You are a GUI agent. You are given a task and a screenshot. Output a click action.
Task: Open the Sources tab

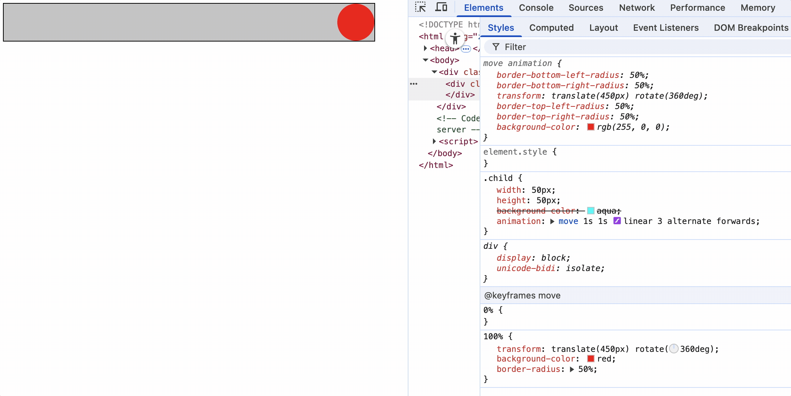click(x=586, y=8)
